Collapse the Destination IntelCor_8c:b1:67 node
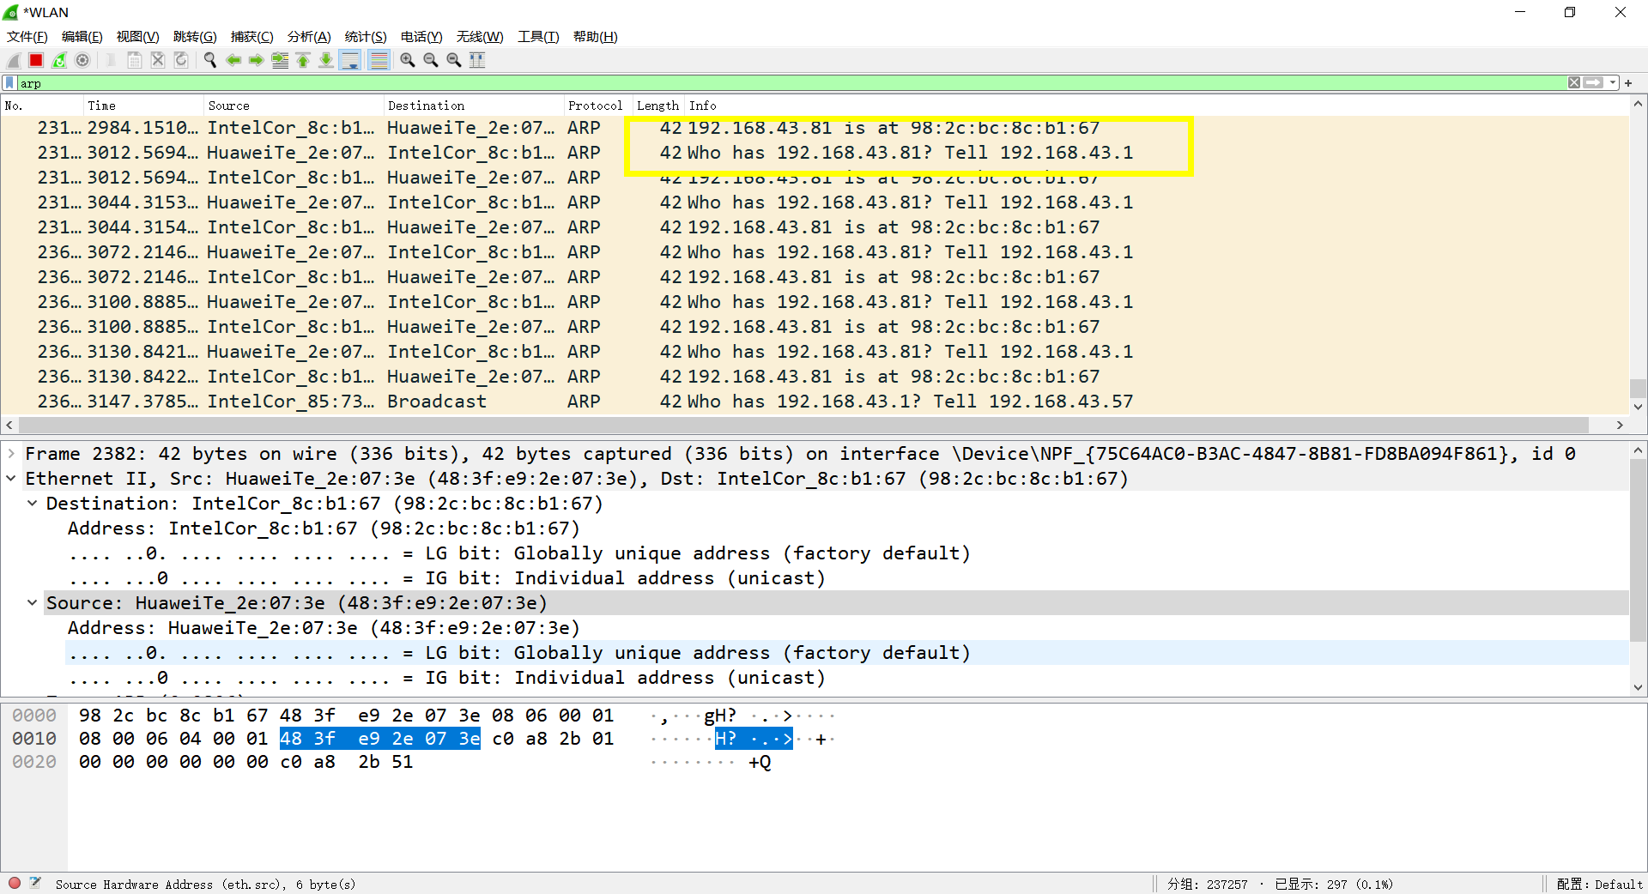The height and width of the screenshot is (894, 1648). point(32,504)
